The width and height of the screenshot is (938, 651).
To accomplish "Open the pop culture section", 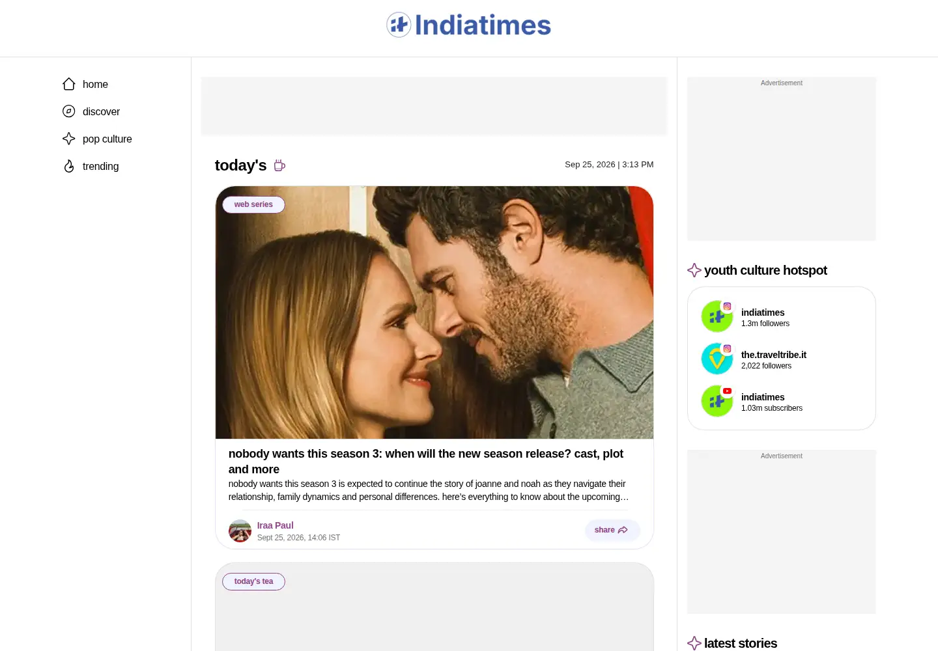I will click(x=107, y=139).
